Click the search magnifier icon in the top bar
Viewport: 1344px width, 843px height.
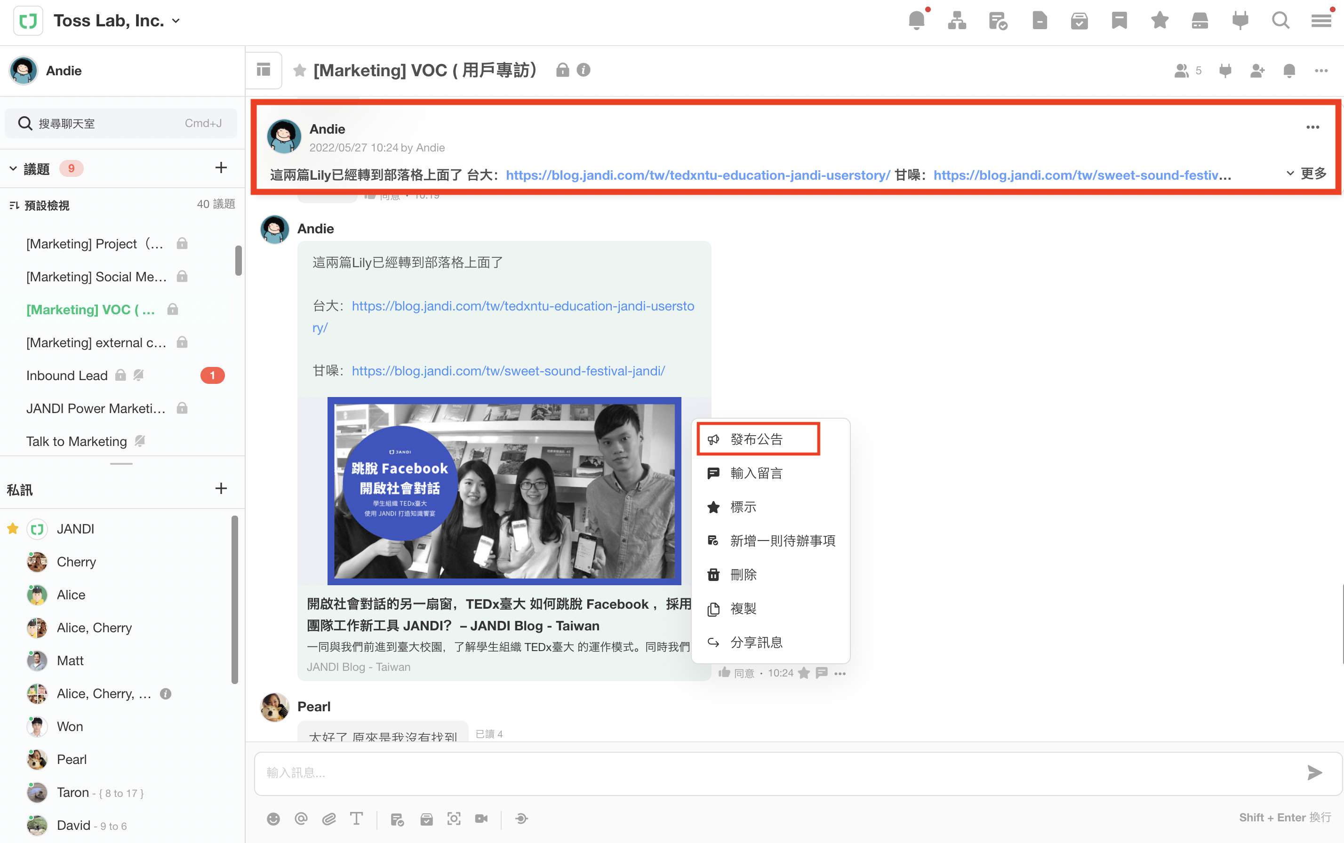coord(1280,21)
